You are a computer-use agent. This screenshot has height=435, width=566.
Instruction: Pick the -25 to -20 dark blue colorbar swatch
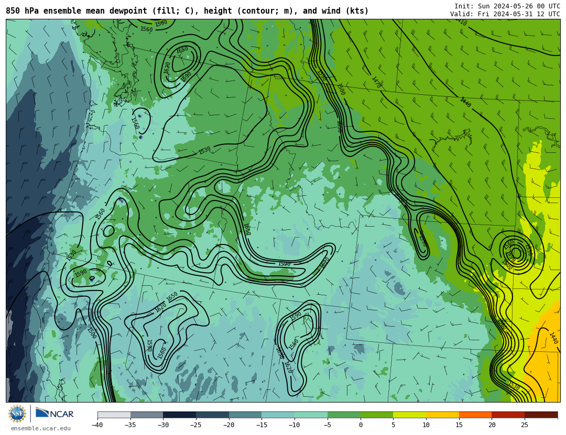pyautogui.click(x=213, y=415)
